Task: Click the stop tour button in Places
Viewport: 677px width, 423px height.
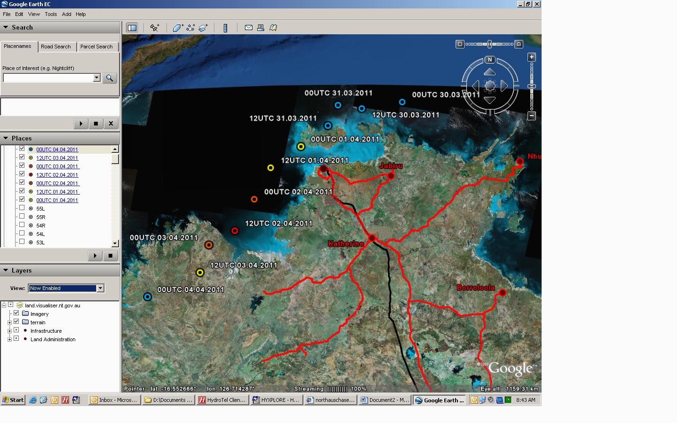Action: [x=110, y=256]
